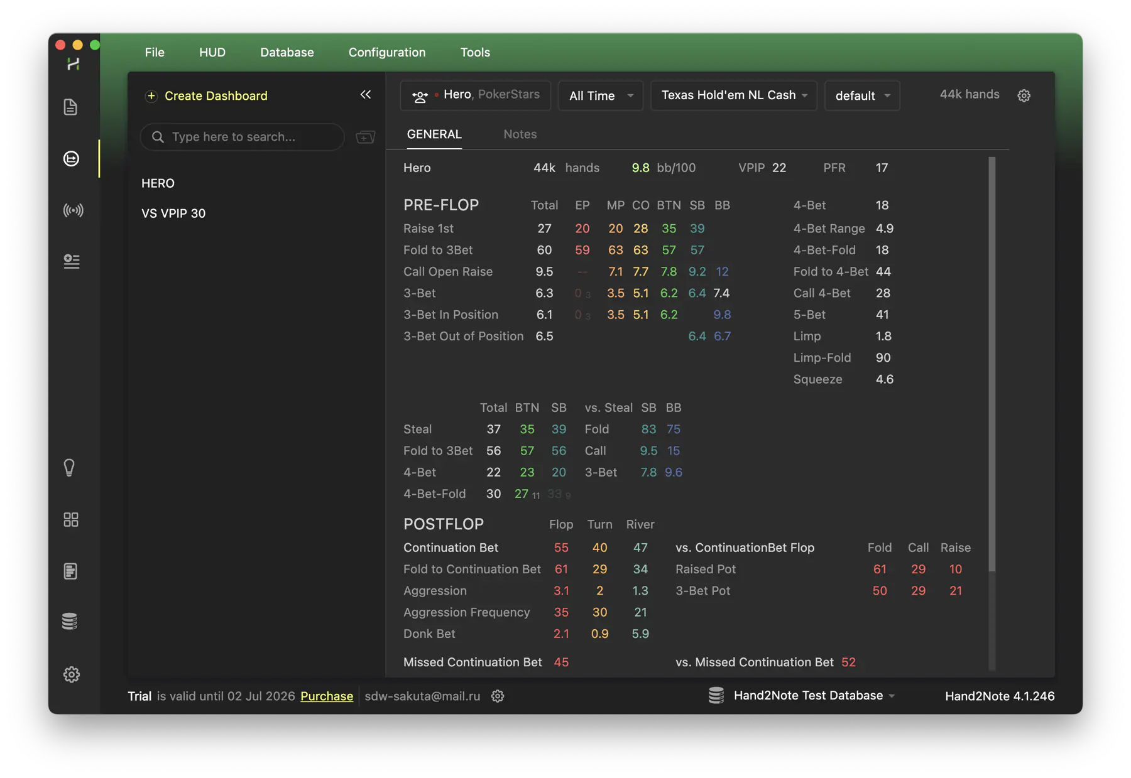
Task: Open the live HUD broadcast icon
Action: pyautogui.click(x=73, y=210)
